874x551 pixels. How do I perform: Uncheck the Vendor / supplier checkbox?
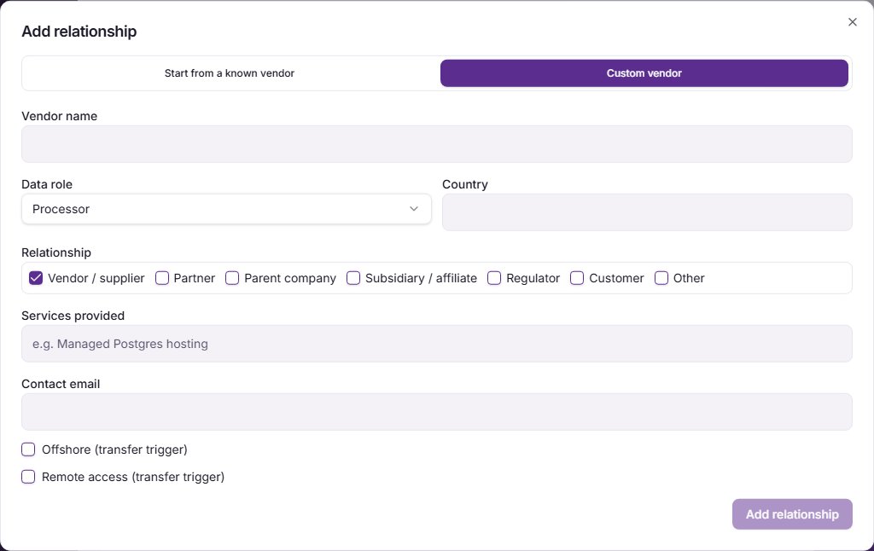click(x=36, y=278)
